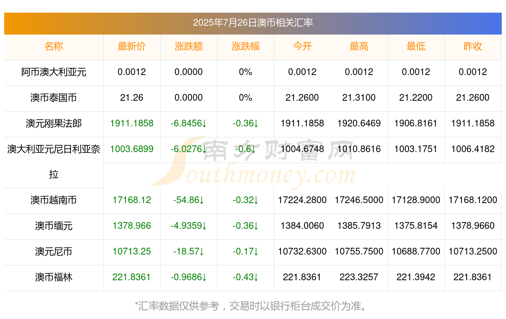This screenshot has width=506, height=319.
Task: Select the 澳币越南币 row name
Action: 54,200
